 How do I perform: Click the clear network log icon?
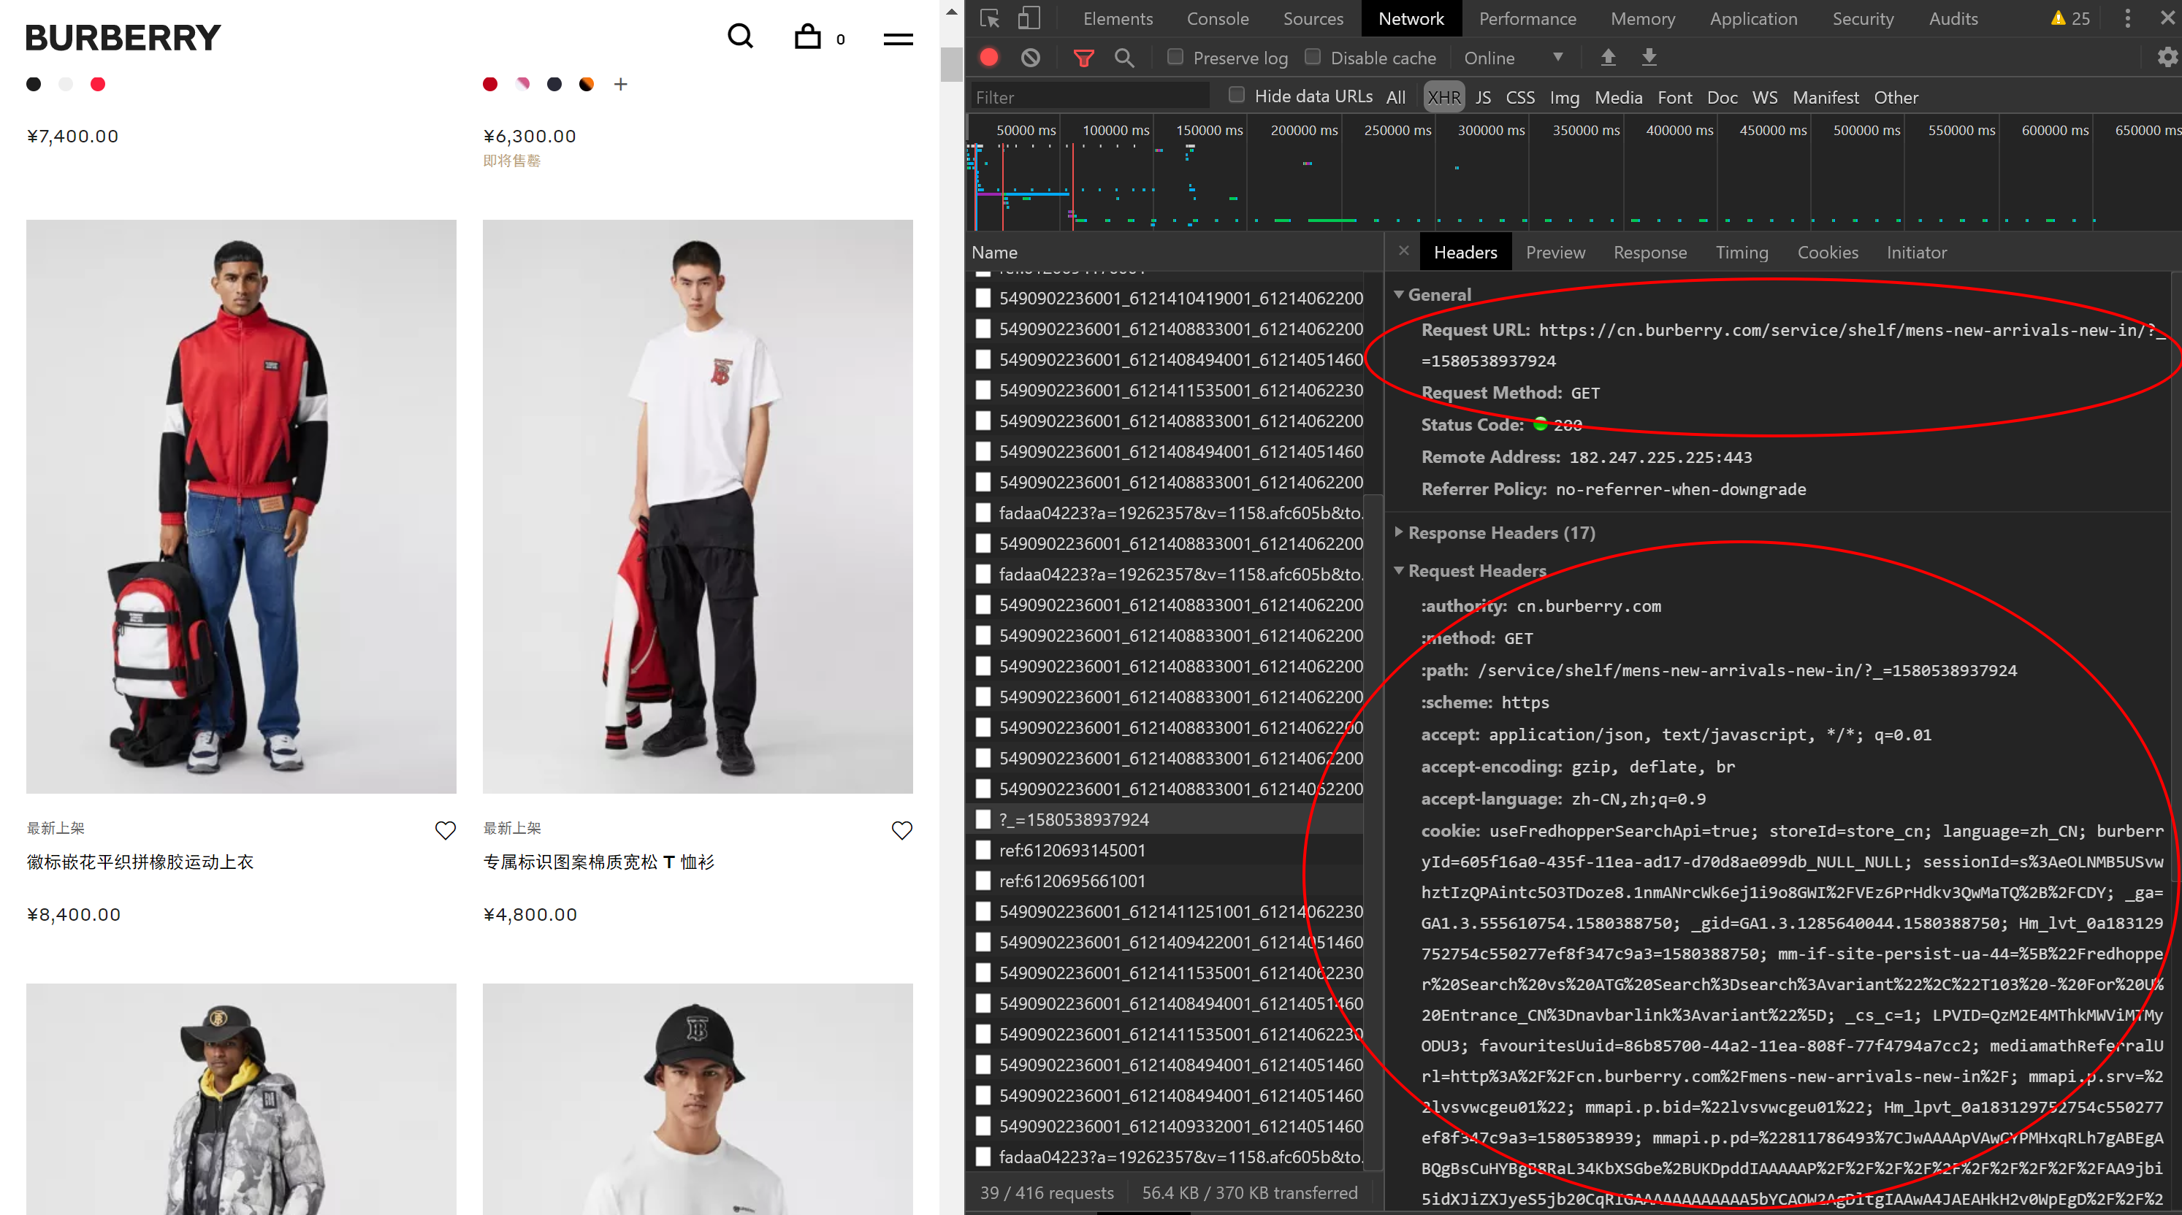[1031, 57]
